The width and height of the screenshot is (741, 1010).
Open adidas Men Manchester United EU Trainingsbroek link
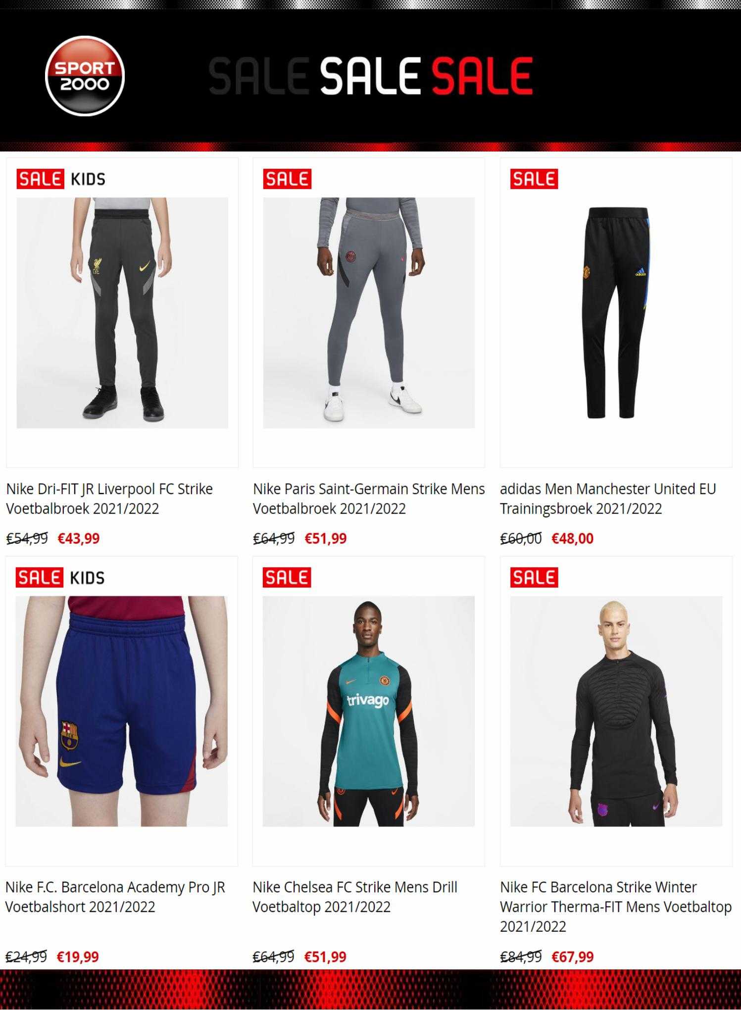[x=608, y=499]
